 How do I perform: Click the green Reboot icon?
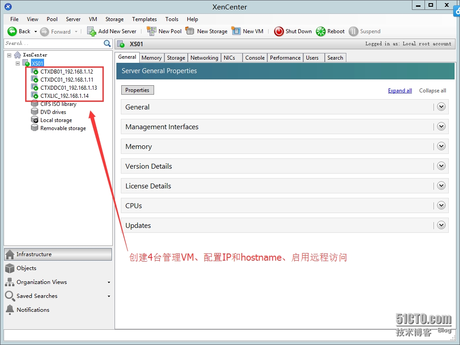coord(321,31)
